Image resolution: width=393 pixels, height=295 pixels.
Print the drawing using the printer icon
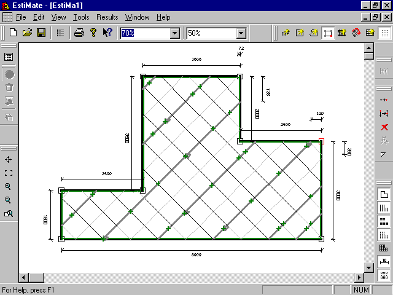[x=79, y=33]
